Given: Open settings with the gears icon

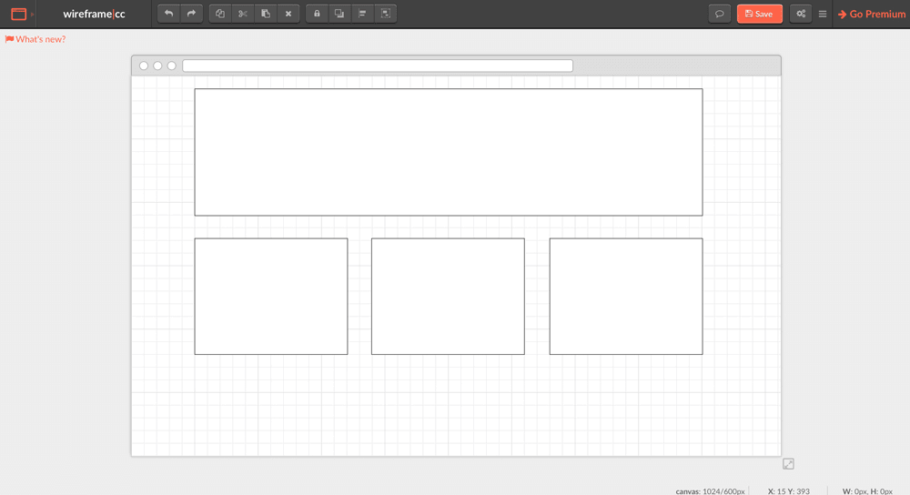Looking at the screenshot, I should [x=801, y=14].
